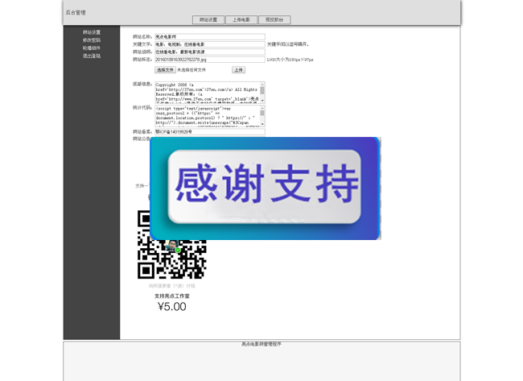
Task: Select 修改密码 in the sidebar
Action: 92,40
